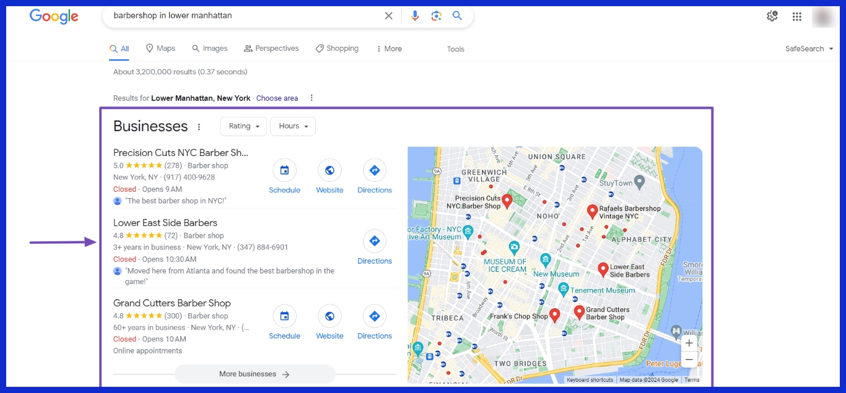Start voice search with microphone icon

point(415,16)
